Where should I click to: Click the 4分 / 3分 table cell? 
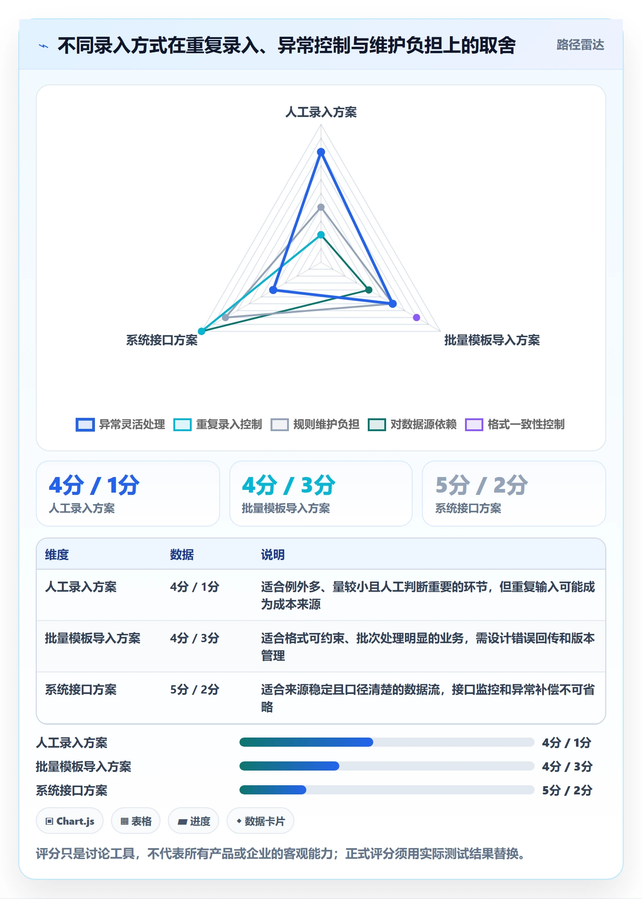pos(195,638)
